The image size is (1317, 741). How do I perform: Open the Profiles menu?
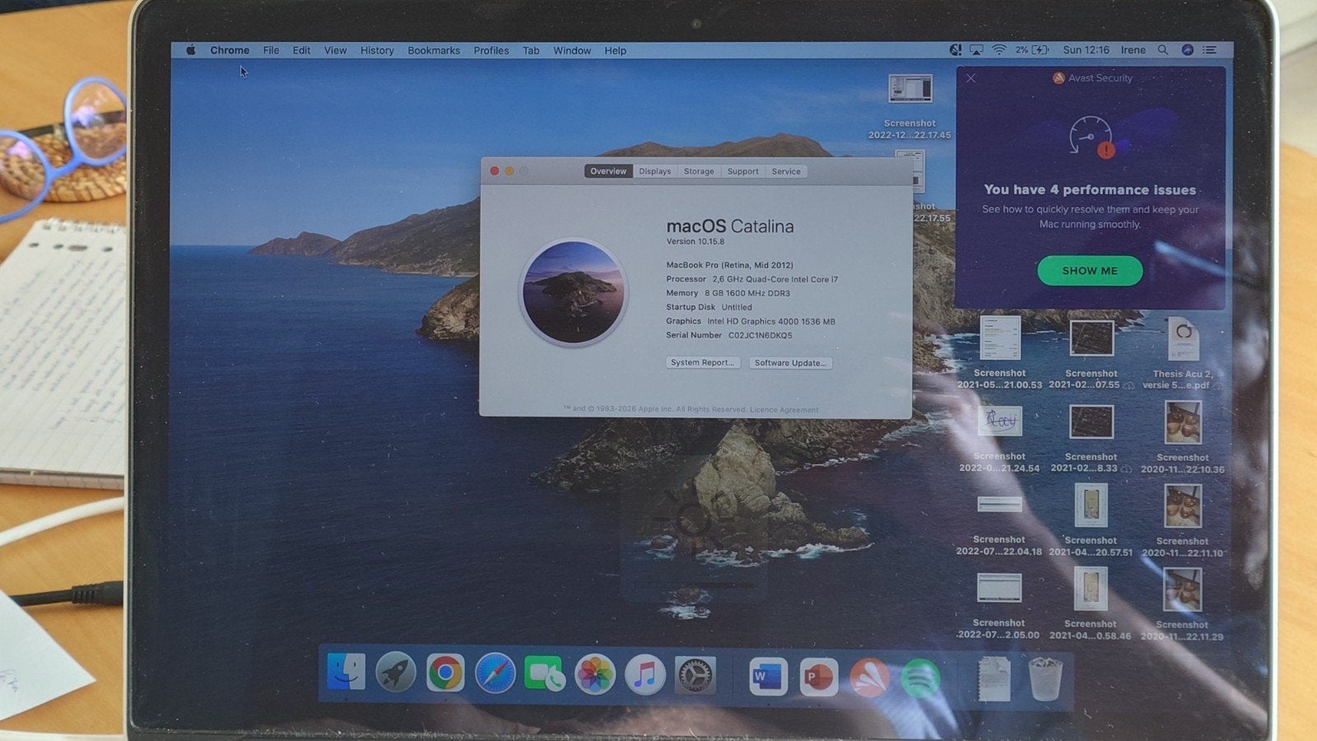click(491, 50)
